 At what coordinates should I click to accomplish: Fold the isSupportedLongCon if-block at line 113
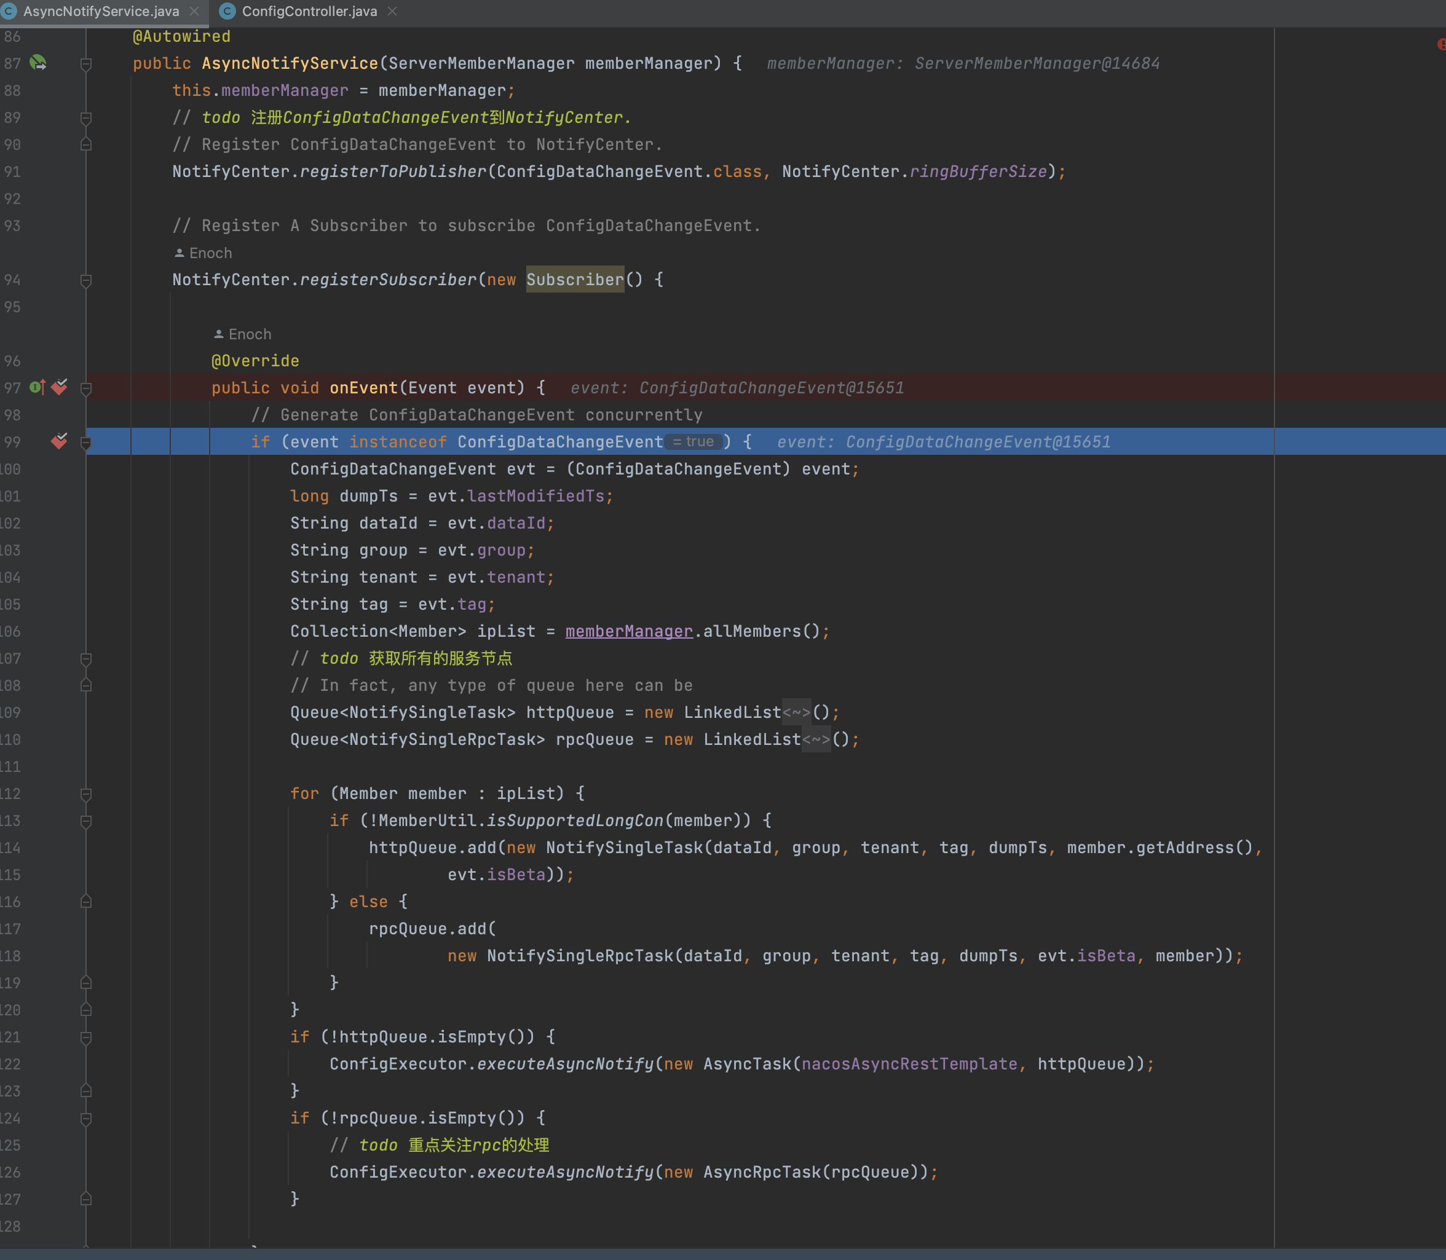click(x=86, y=821)
